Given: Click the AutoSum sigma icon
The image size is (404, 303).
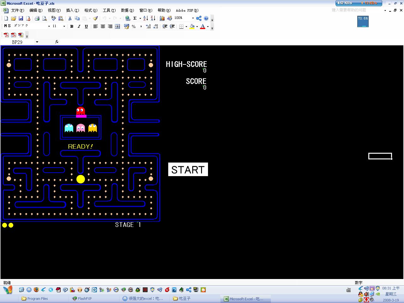Looking at the screenshot, I should point(135,18).
